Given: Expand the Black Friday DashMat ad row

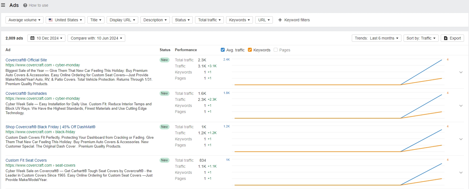Looking at the screenshot, I should point(461,139).
